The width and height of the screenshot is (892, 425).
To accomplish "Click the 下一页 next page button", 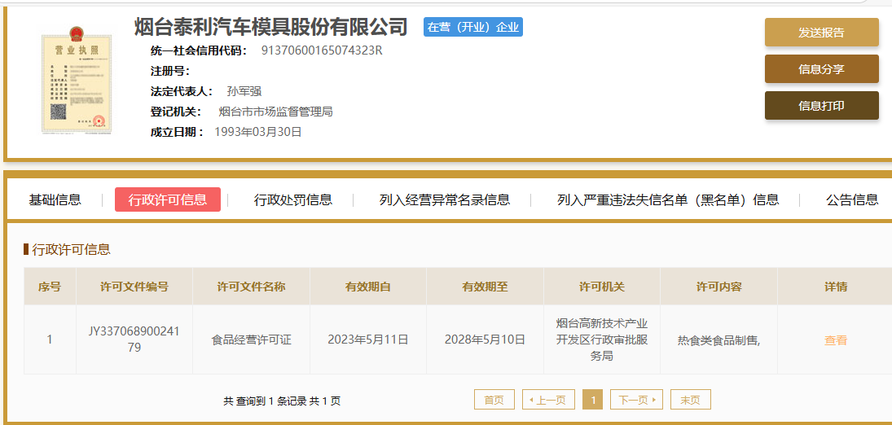I will click(636, 400).
